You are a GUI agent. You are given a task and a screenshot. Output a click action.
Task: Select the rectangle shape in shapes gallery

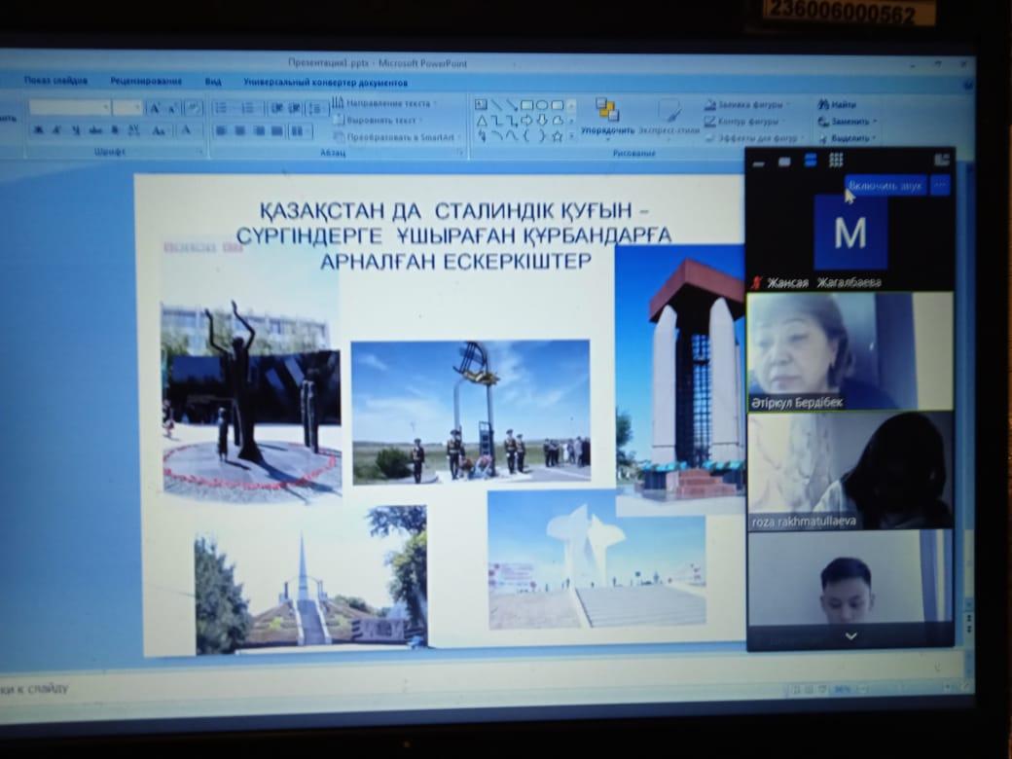click(x=526, y=105)
